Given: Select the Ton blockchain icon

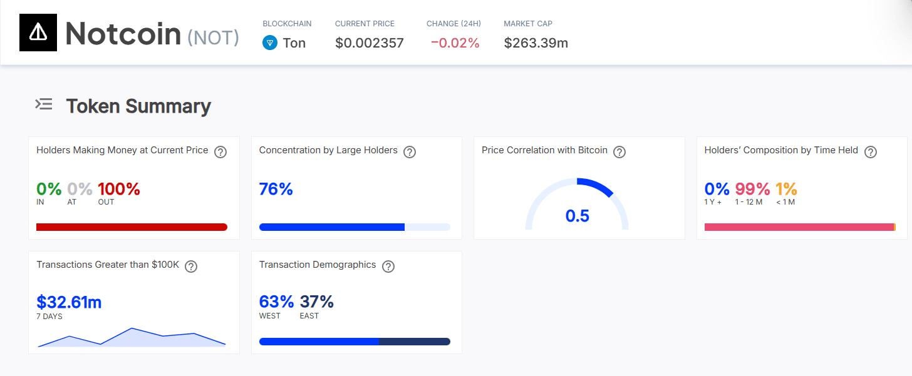Looking at the screenshot, I should (x=270, y=43).
